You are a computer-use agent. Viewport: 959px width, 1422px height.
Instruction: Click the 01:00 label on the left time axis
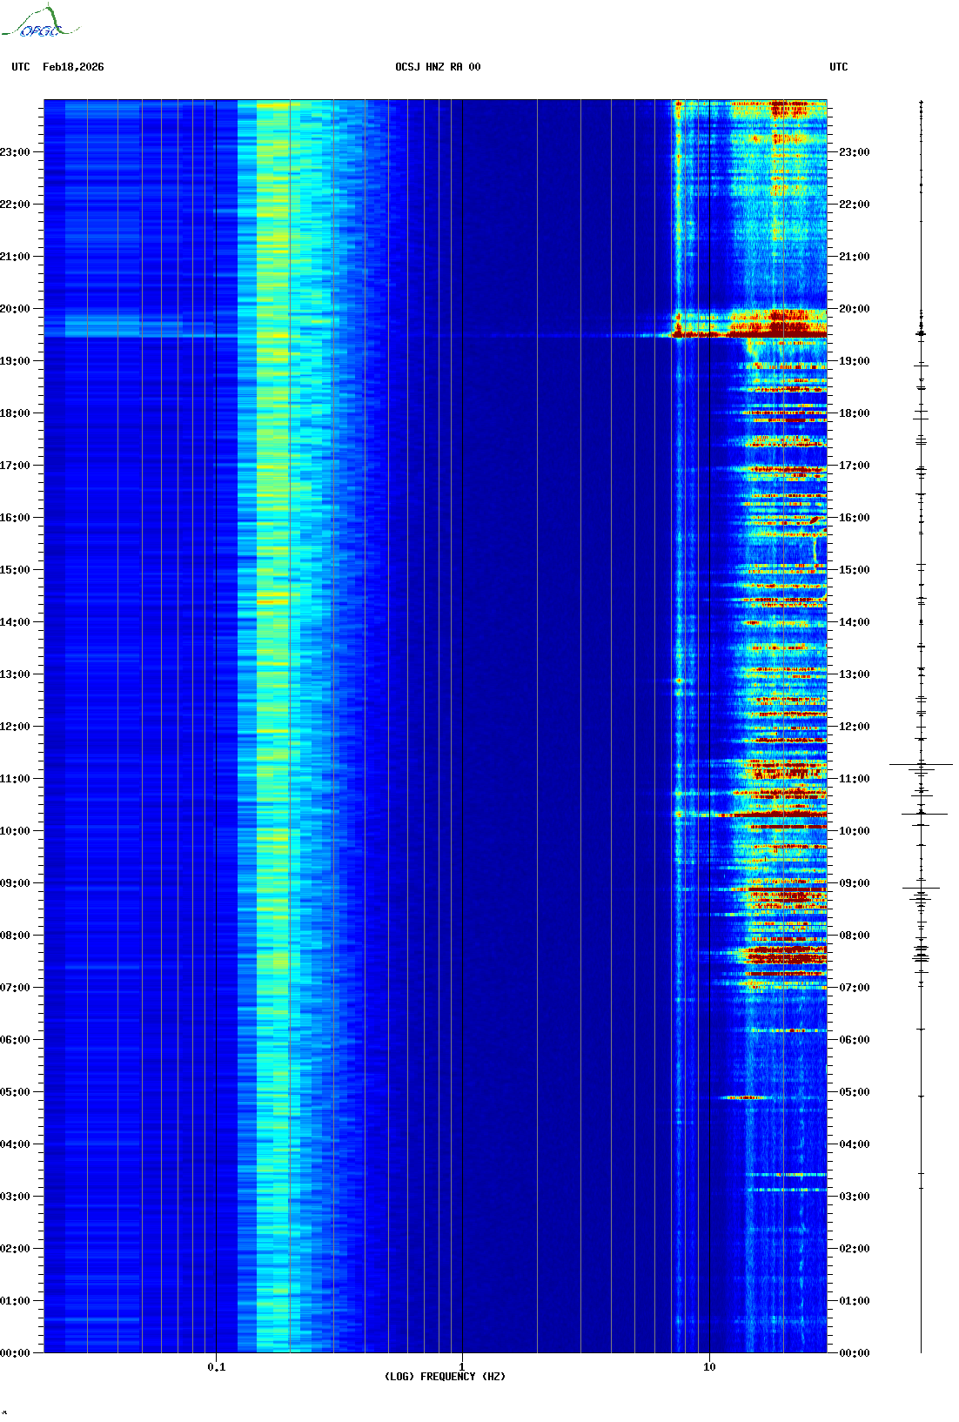pos(15,1301)
